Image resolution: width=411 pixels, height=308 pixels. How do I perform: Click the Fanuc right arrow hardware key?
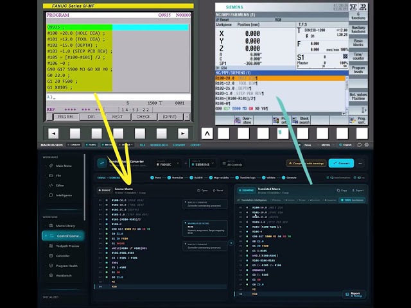pyautogui.click(x=183, y=133)
